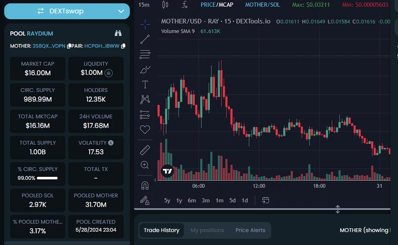Viewport: 398px width, 245px height.
Task: Click the Total TX card
Action: tap(96, 174)
